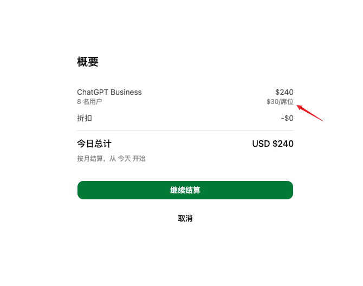363x286 pixels.
Task: Click the word 开始 in billing note
Action: (x=139, y=159)
